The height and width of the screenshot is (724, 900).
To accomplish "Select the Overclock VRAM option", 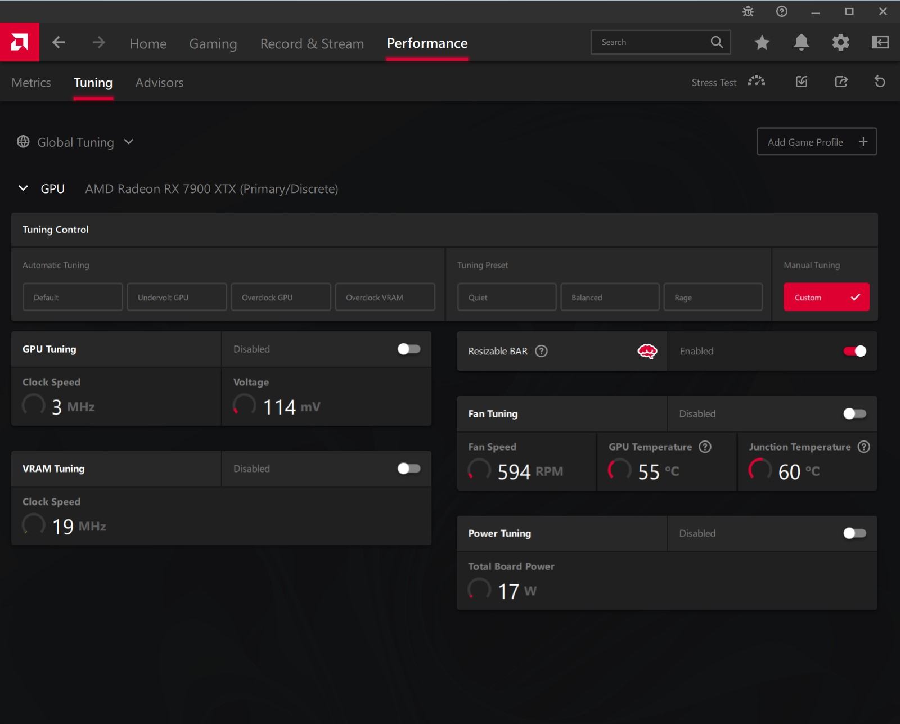I will 385,297.
